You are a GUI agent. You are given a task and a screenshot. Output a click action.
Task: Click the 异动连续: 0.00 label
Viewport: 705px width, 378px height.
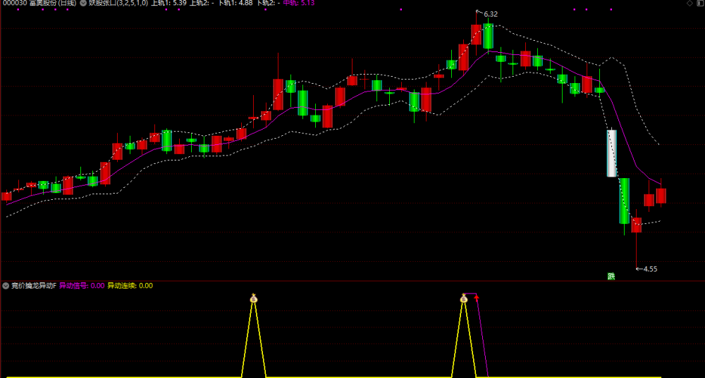(130, 286)
